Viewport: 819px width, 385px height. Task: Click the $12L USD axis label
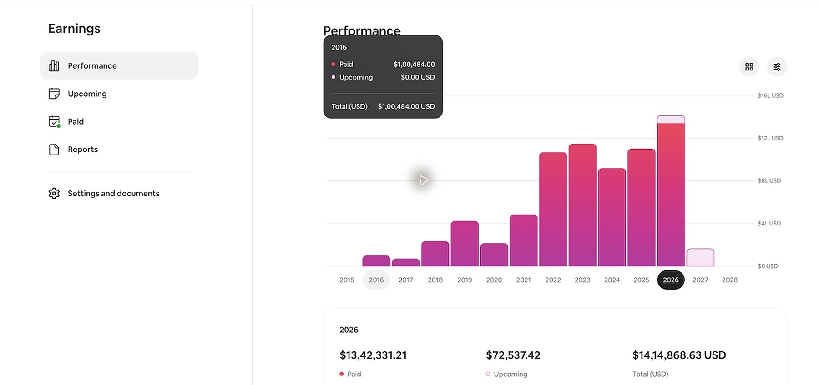(770, 138)
